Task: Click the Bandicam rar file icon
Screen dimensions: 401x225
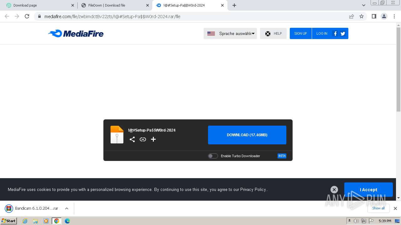Action: [x=9, y=208]
